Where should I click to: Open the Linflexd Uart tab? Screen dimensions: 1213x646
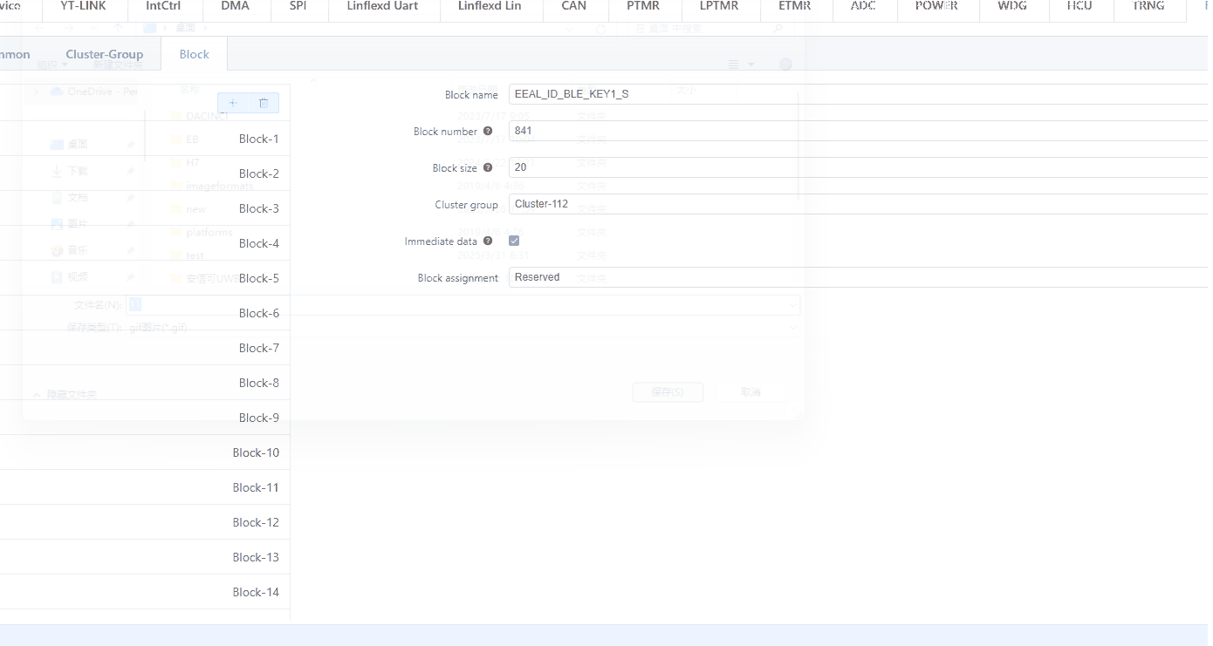[382, 6]
